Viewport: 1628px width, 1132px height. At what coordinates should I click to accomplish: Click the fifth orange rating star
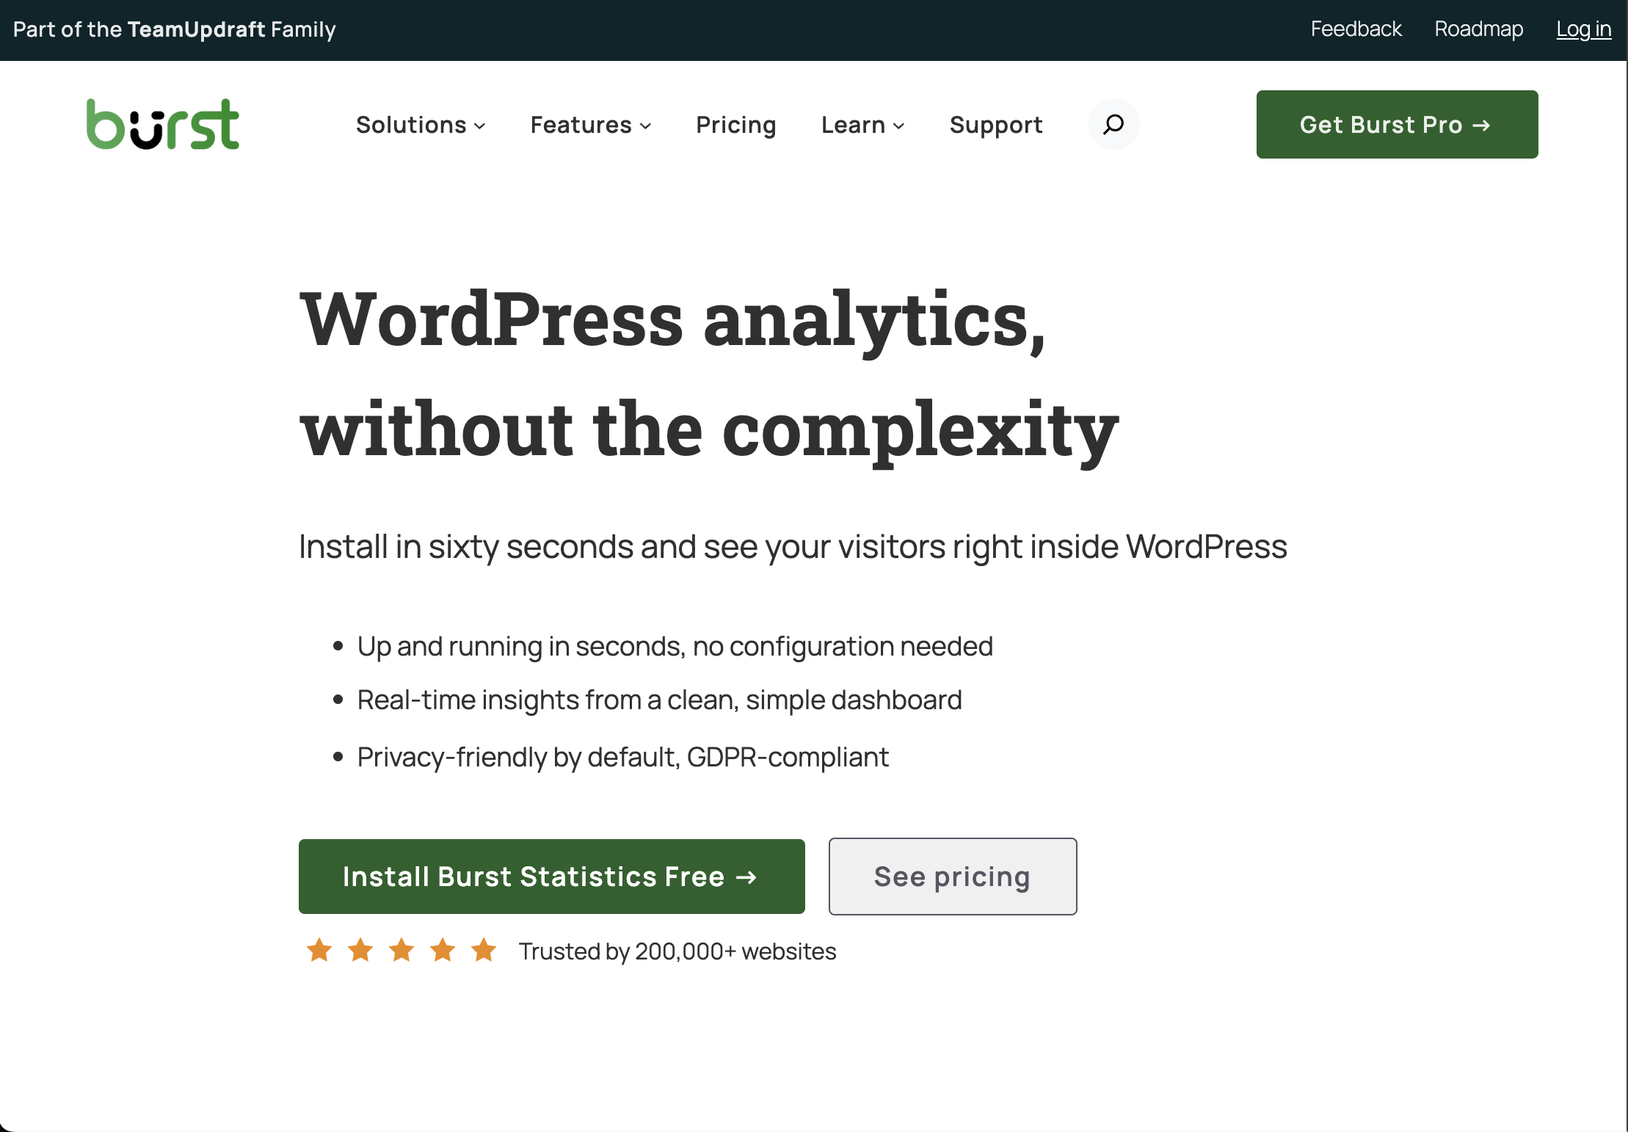pos(484,950)
